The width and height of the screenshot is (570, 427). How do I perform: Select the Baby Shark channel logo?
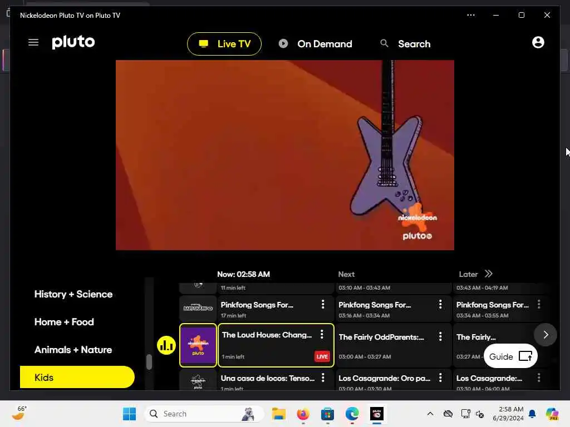click(x=198, y=308)
